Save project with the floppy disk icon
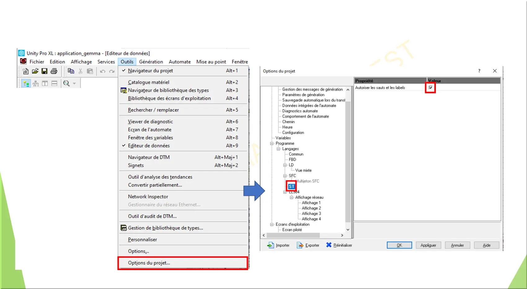 [x=44, y=71]
